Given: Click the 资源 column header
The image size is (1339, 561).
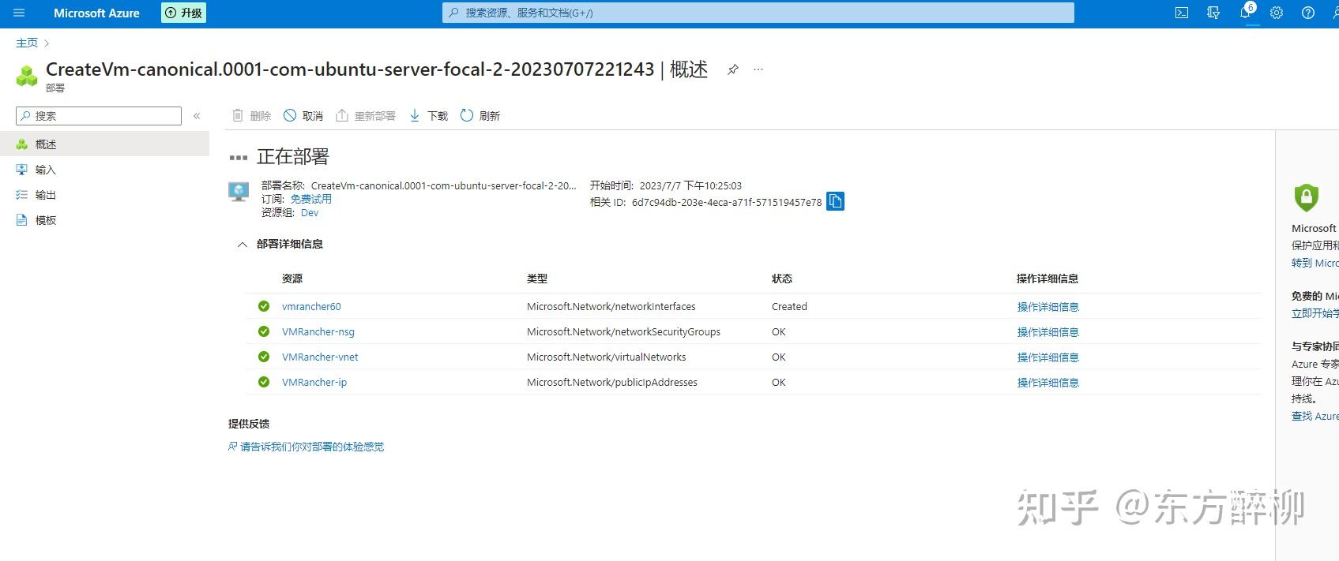Looking at the screenshot, I should point(292,279).
